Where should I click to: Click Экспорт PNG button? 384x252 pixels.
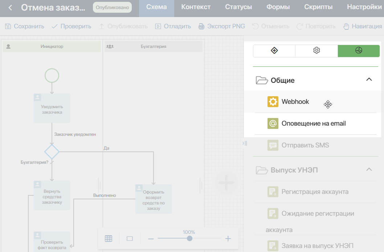point(222,27)
